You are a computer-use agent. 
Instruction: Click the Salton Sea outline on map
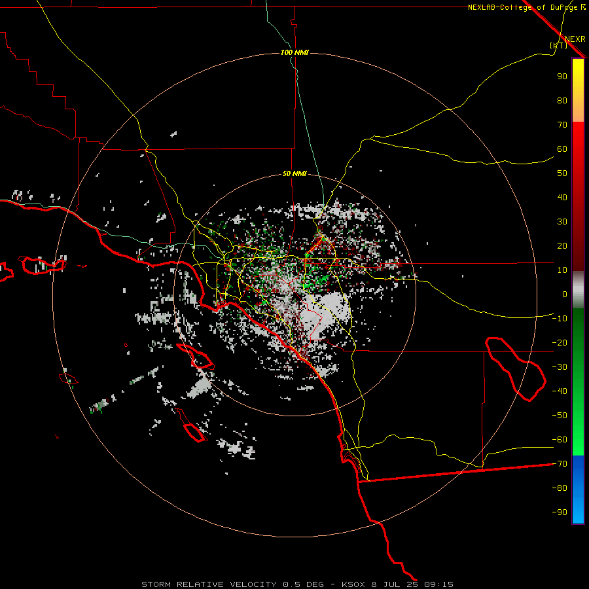coord(516,369)
